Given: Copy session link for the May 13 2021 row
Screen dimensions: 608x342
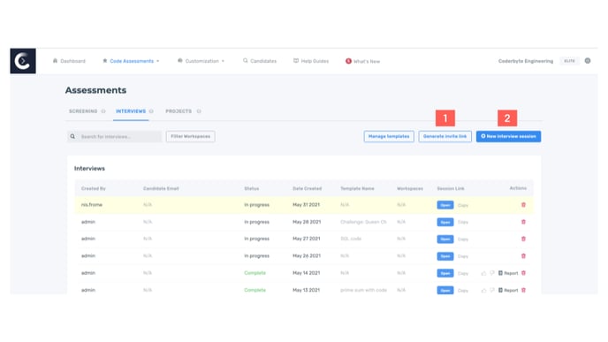Looking at the screenshot, I should (x=463, y=291).
